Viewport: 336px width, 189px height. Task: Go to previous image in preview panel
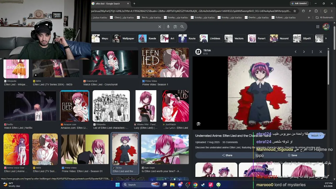tap(296, 52)
